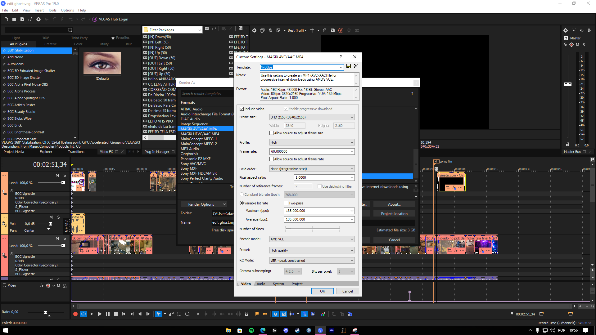This screenshot has height=335, width=596.
Task: Save template with the floppy icon
Action: click(349, 66)
